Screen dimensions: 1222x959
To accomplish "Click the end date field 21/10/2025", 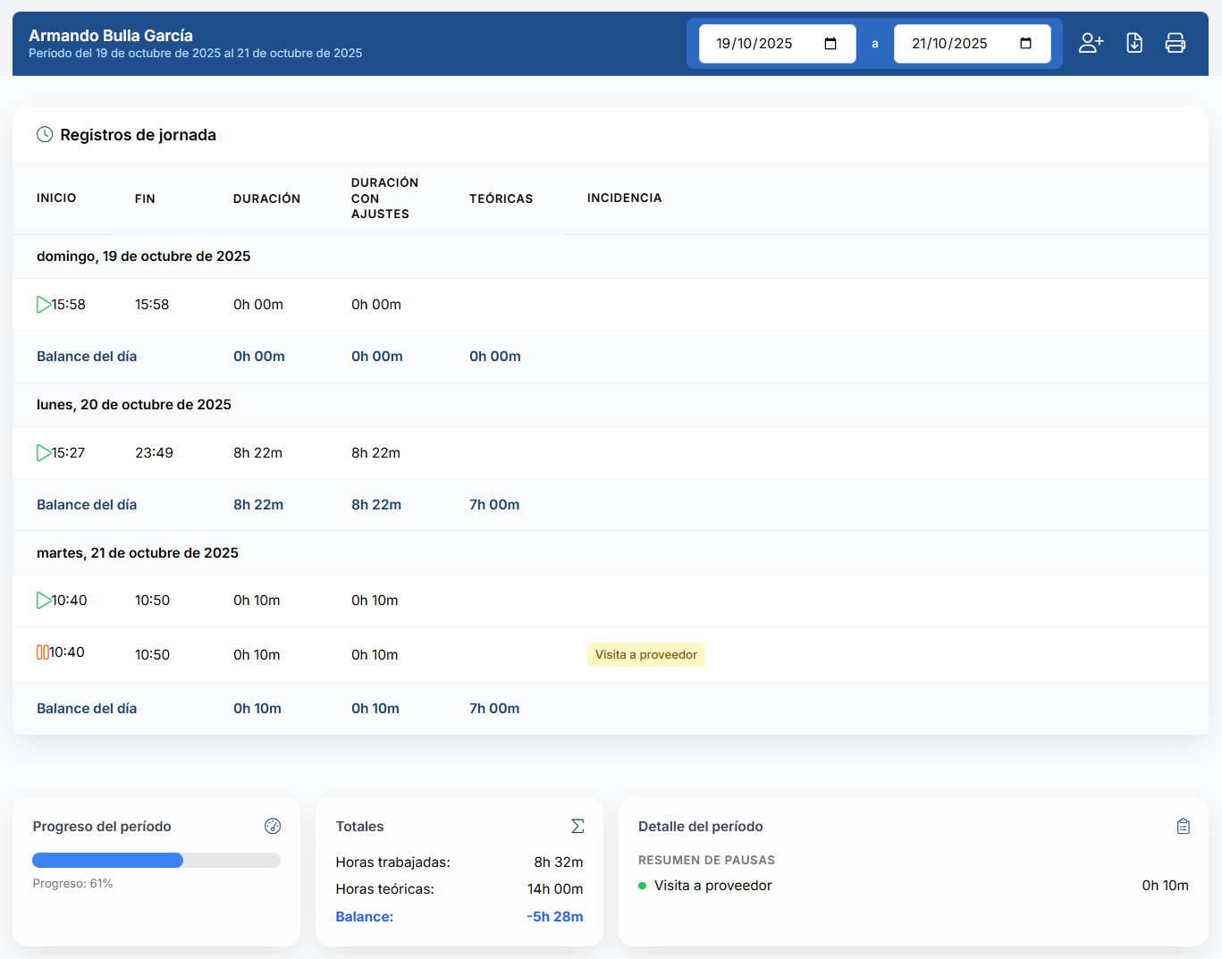I will [972, 44].
